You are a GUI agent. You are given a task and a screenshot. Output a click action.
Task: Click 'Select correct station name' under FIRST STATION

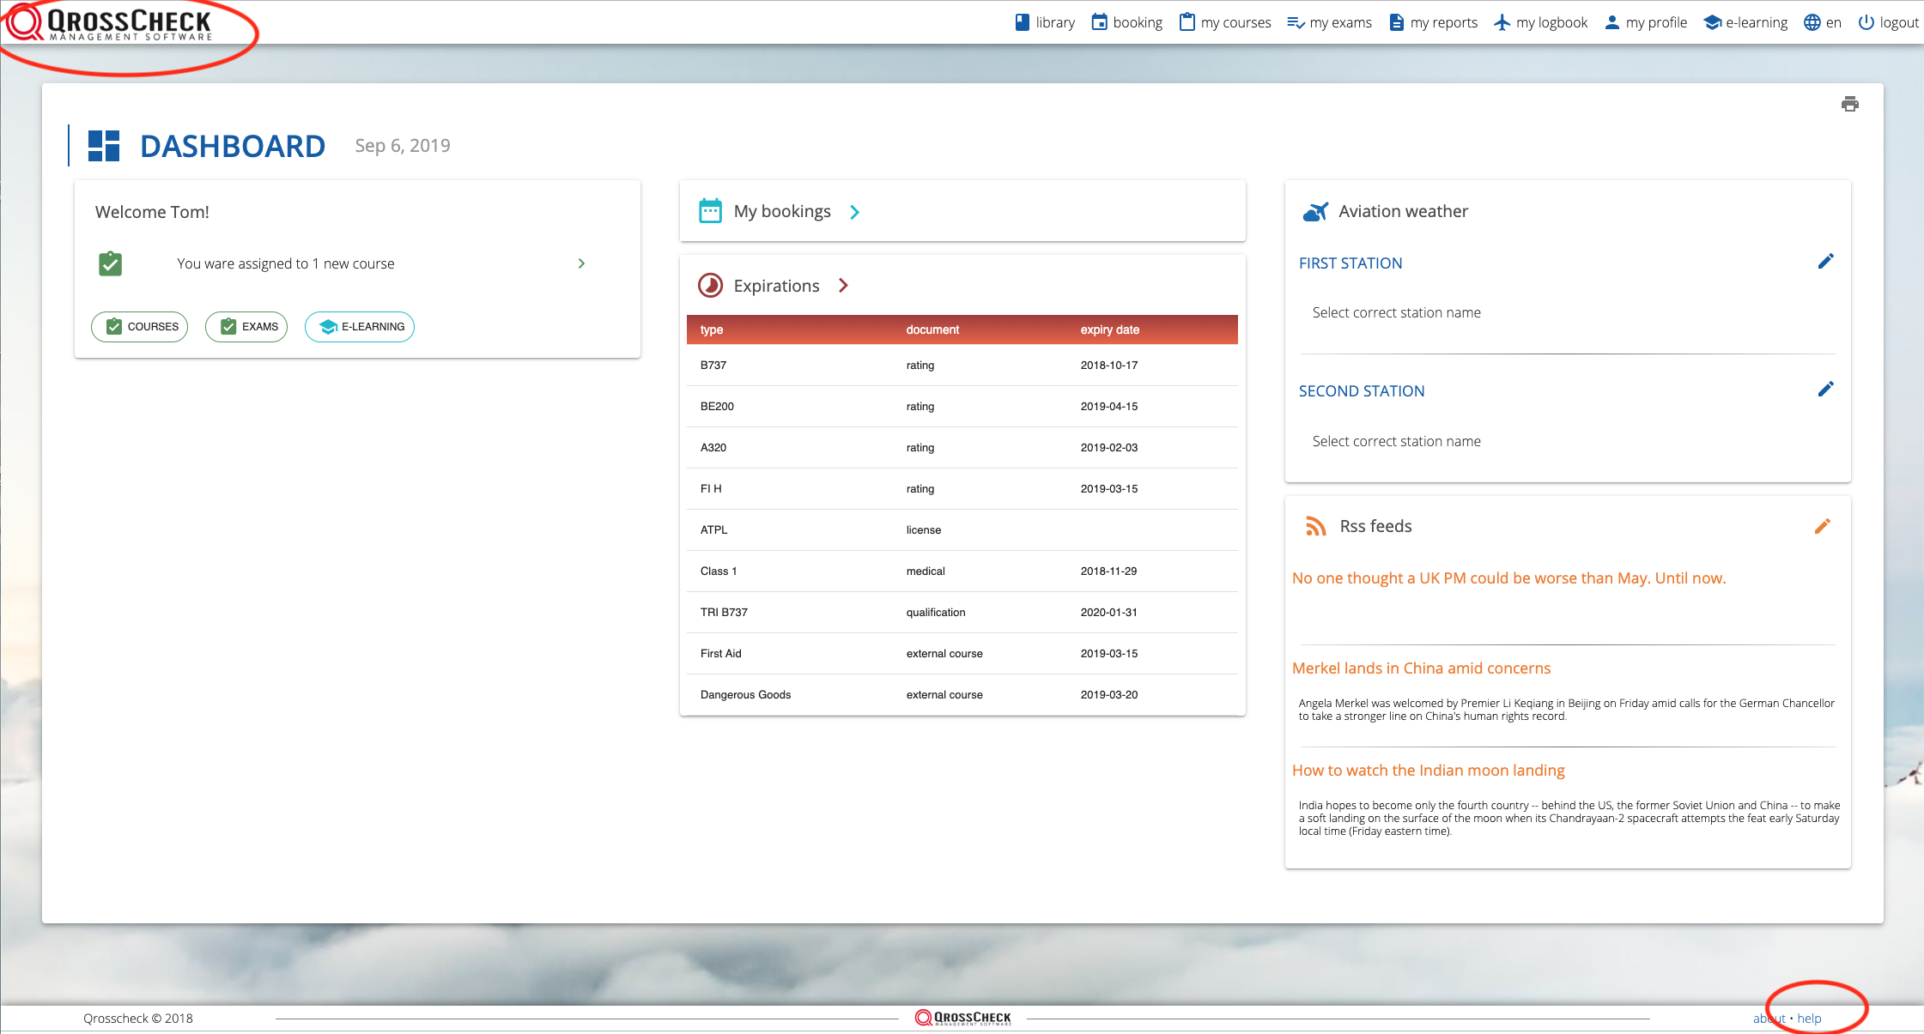point(1396,312)
